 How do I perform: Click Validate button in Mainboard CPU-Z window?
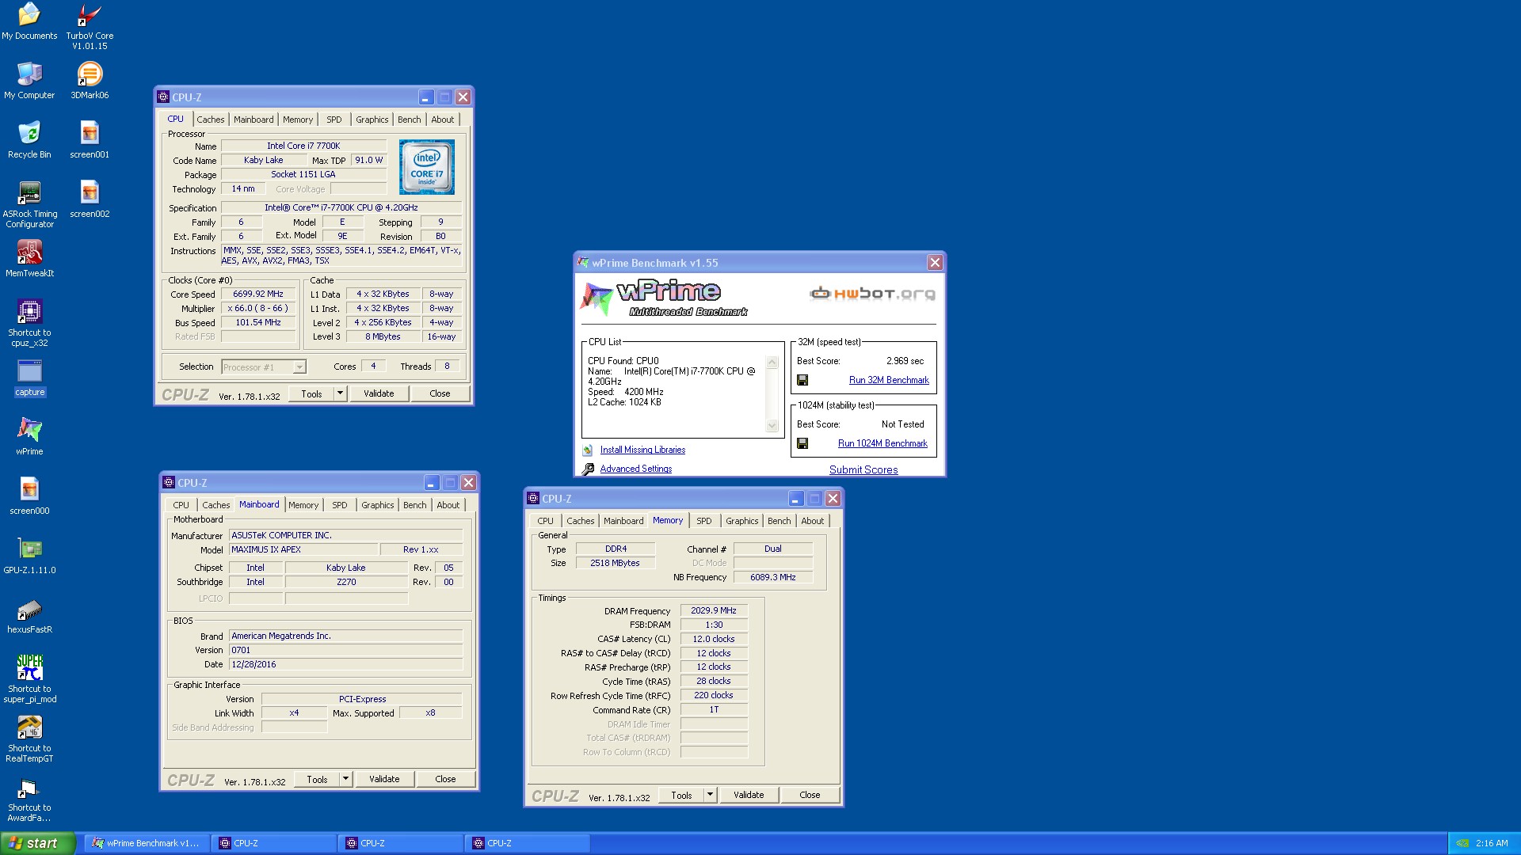point(384,779)
